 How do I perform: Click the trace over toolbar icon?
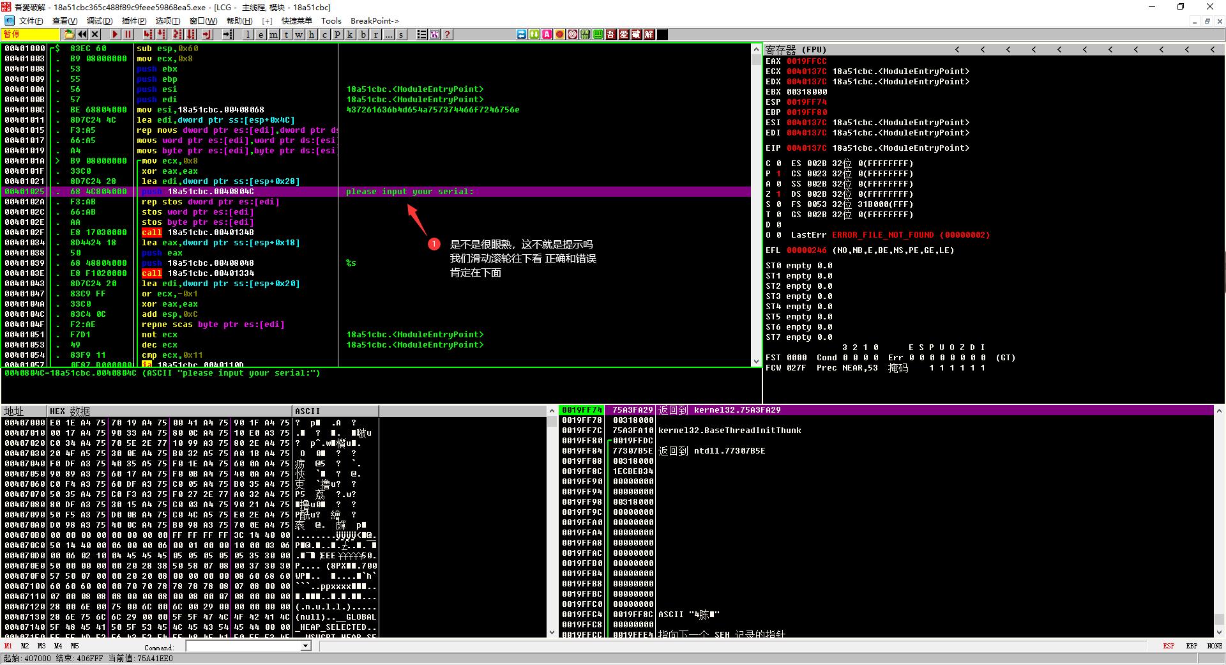point(191,34)
